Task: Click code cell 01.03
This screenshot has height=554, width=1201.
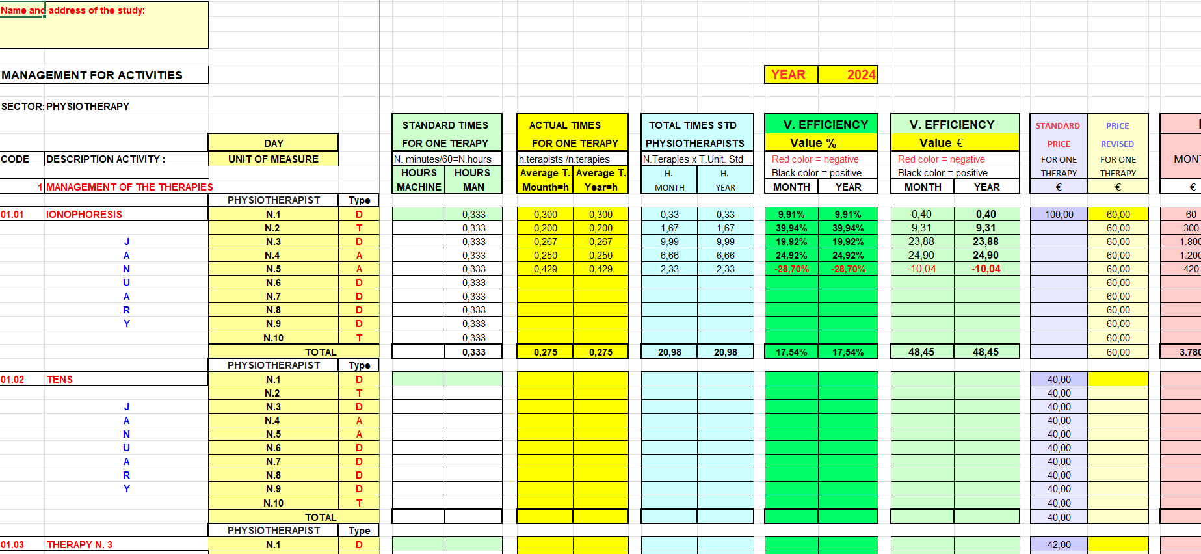Action: 22,544
